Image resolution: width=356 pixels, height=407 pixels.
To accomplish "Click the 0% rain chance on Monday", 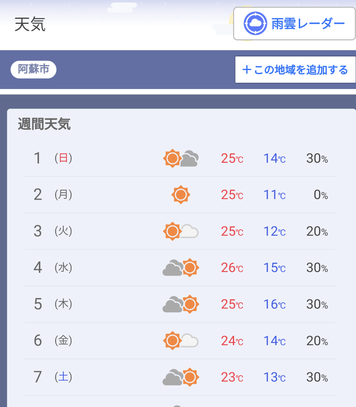I will tap(321, 195).
